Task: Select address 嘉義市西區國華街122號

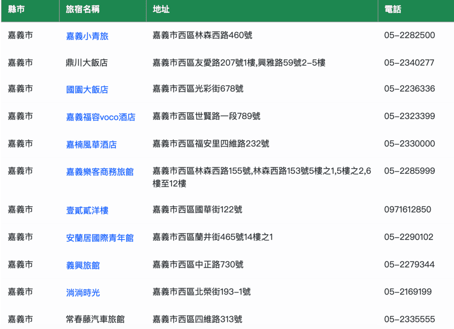Action: click(198, 209)
